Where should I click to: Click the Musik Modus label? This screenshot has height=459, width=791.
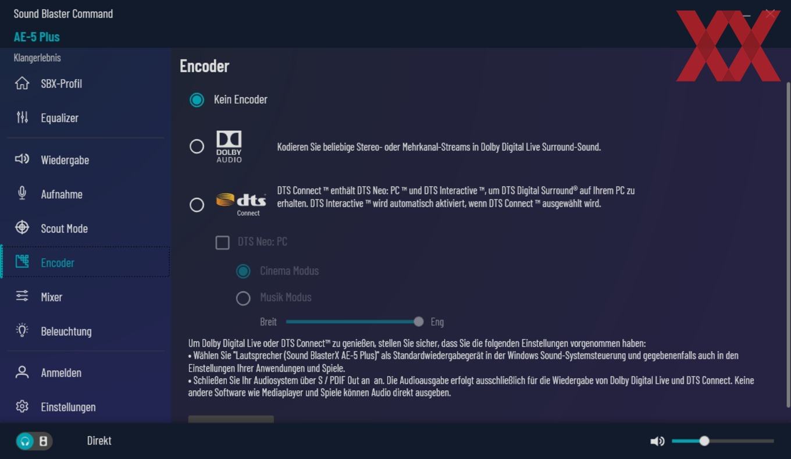286,297
